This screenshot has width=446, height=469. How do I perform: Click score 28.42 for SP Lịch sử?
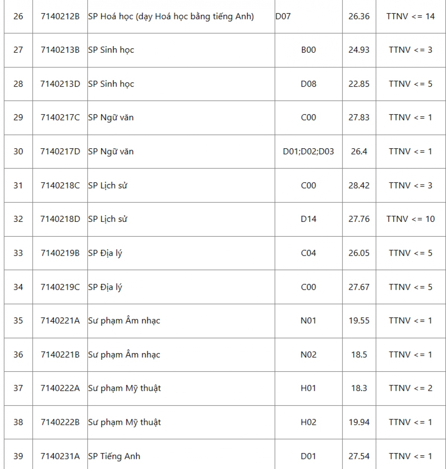point(359,185)
